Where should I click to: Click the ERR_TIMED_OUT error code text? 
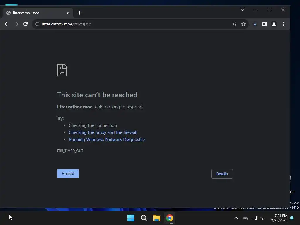click(70, 151)
